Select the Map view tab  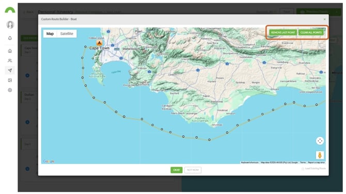[x=50, y=34]
